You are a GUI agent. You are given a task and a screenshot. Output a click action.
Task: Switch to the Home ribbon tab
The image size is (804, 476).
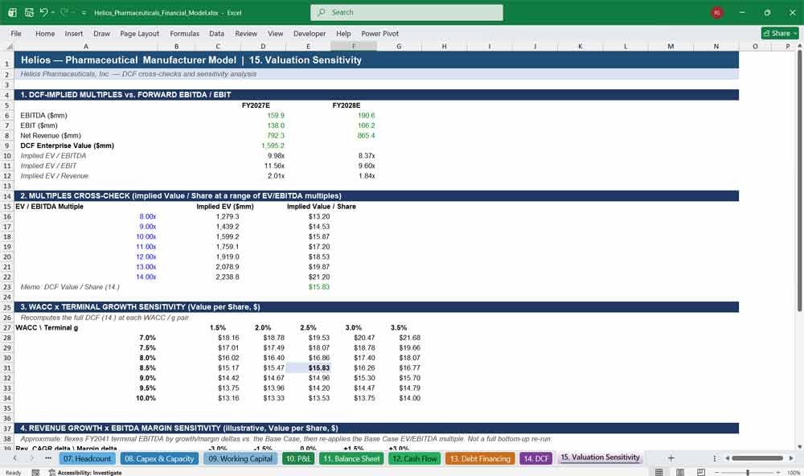(45, 33)
